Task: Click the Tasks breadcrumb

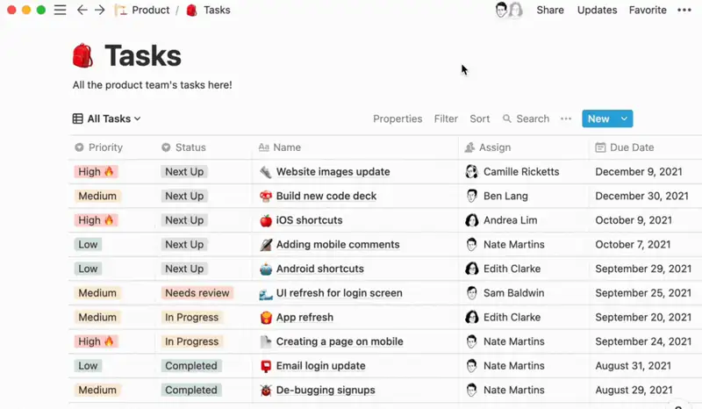Action: 217,10
